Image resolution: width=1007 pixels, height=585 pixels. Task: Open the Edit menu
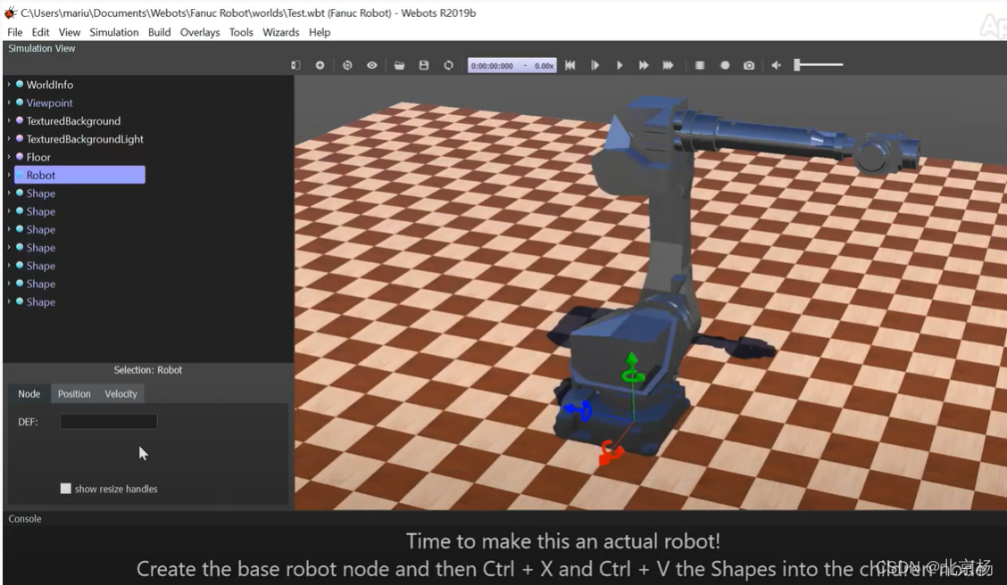(x=40, y=32)
